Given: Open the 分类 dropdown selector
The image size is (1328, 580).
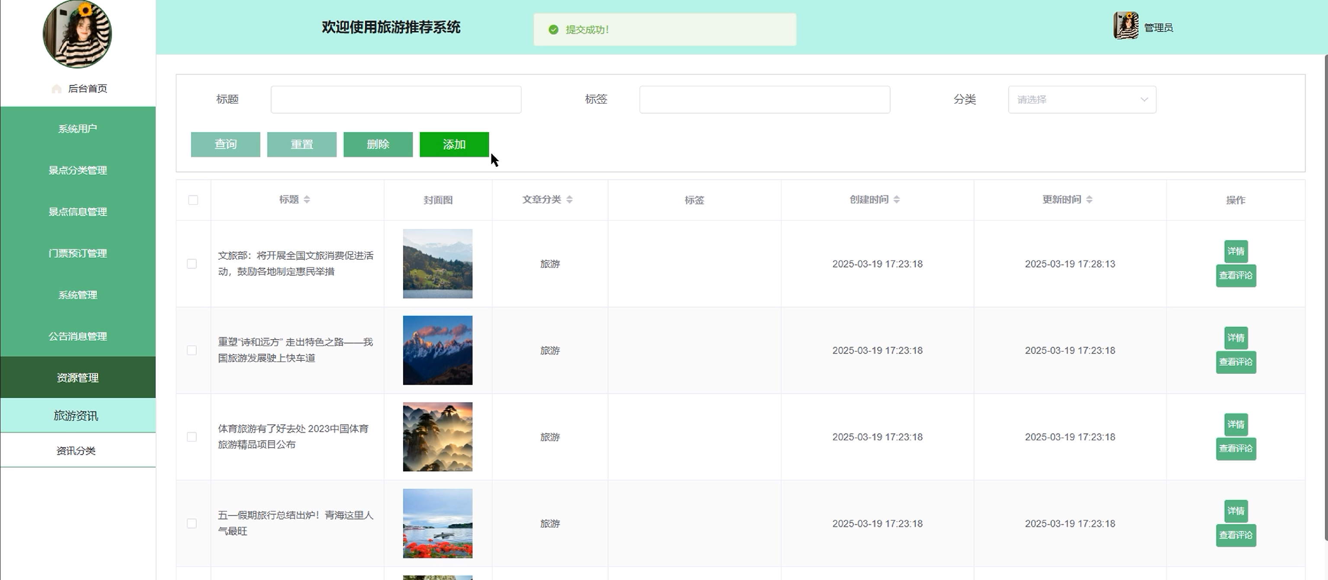Looking at the screenshot, I should click(1081, 99).
